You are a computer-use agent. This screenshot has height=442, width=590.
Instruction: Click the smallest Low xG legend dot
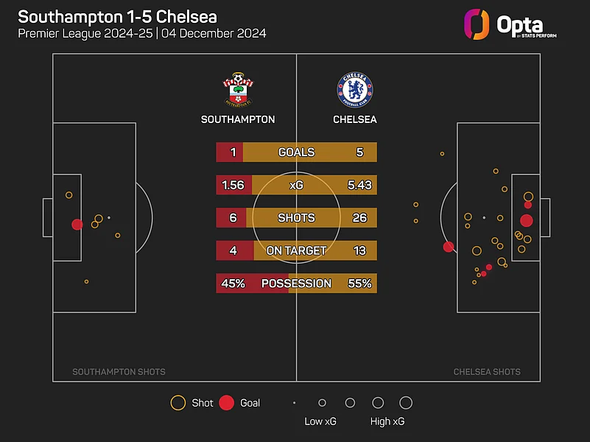(294, 403)
